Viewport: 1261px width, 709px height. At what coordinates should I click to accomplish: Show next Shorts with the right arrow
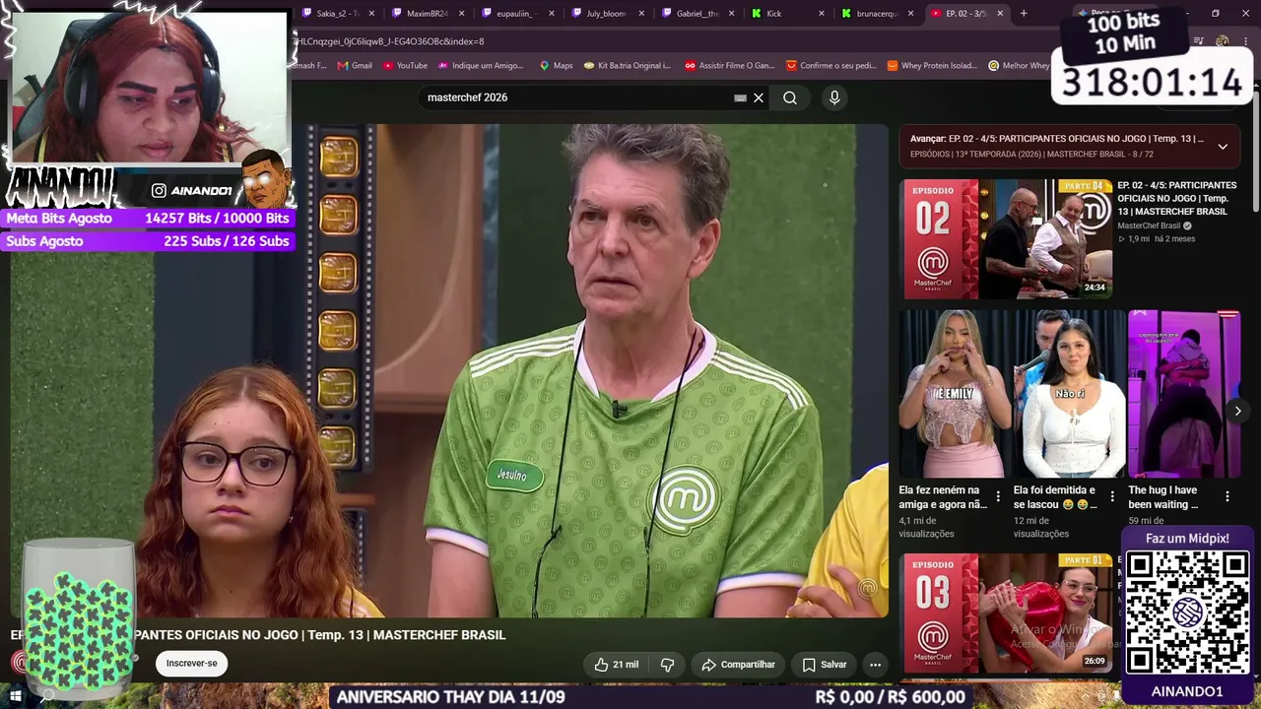tap(1237, 411)
